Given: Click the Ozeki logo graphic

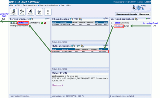Looking at the screenshot, I should [139, 8].
